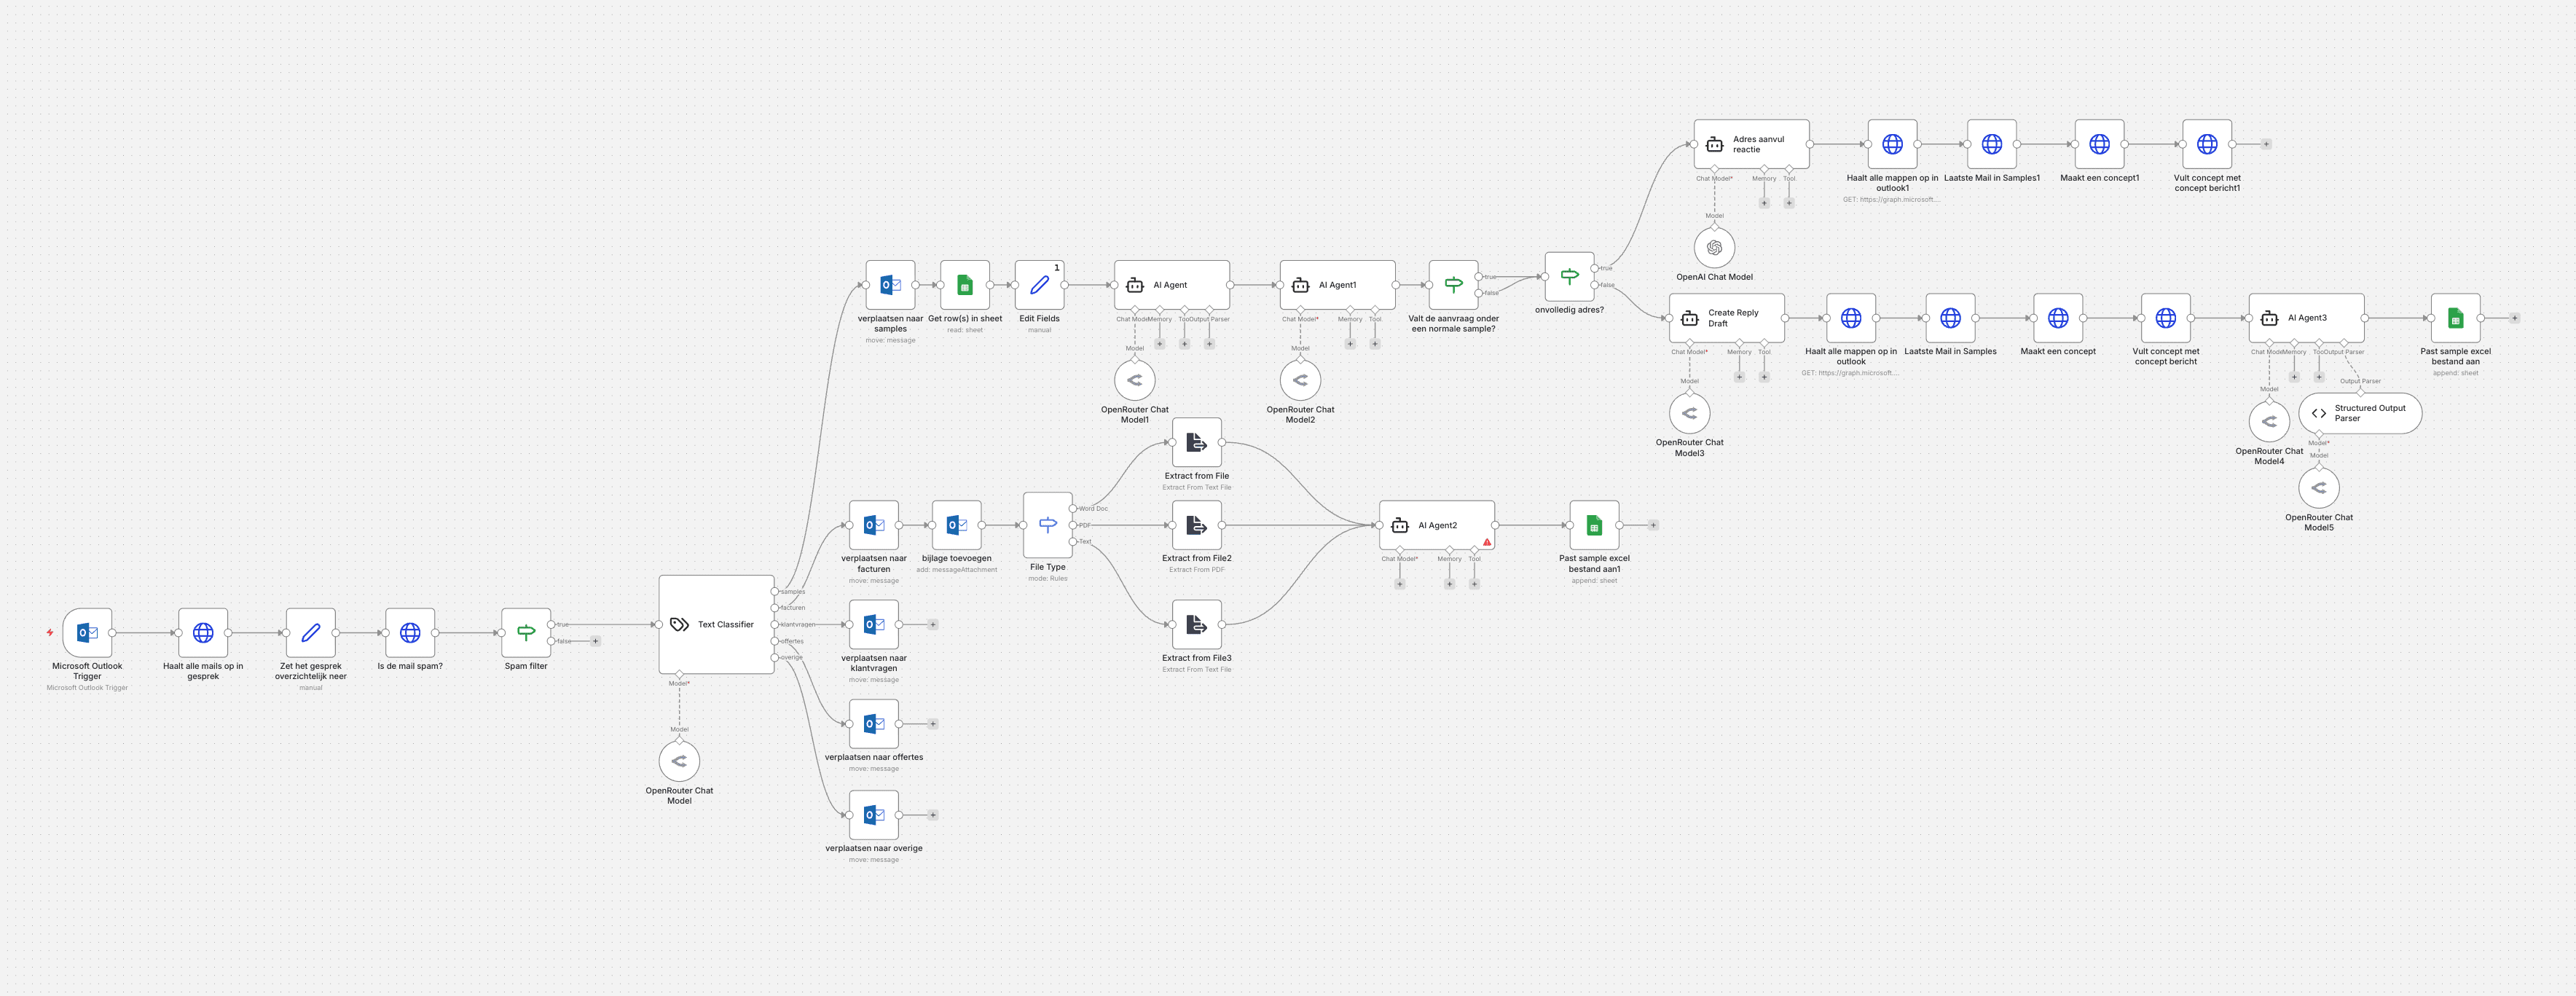Click the 'Is de mail spam?' HTTP node

pos(410,632)
